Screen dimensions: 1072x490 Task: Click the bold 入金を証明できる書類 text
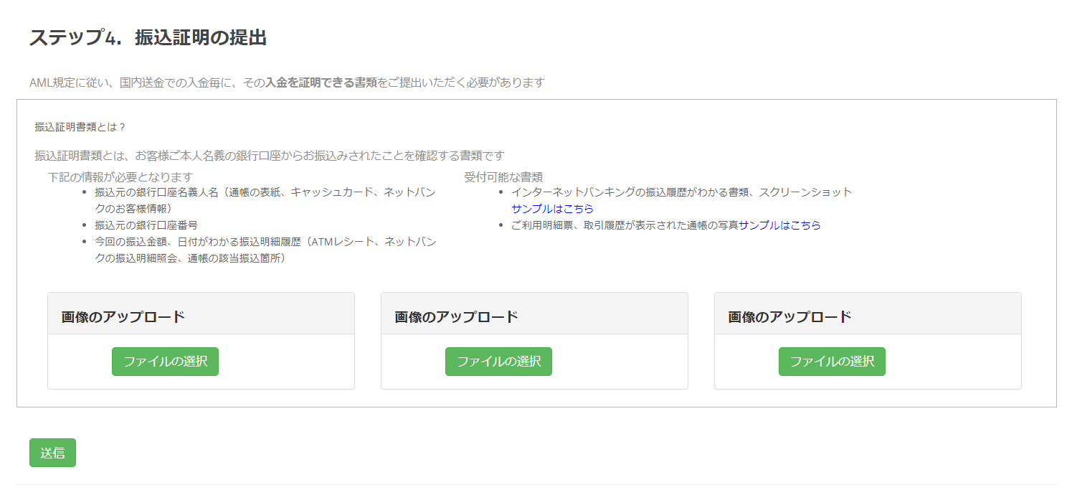tap(321, 83)
